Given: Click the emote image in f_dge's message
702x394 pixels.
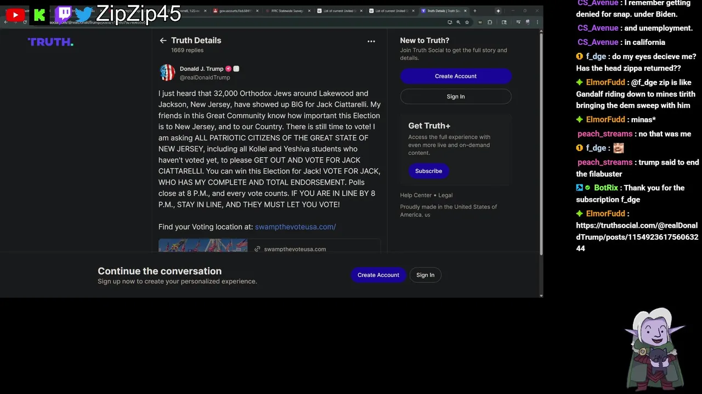Looking at the screenshot, I should point(618,148).
